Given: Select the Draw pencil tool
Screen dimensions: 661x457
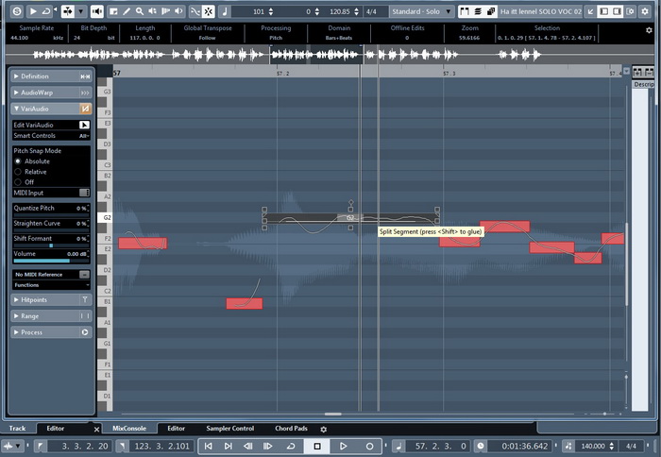Looking at the screenshot, I should click(126, 11).
